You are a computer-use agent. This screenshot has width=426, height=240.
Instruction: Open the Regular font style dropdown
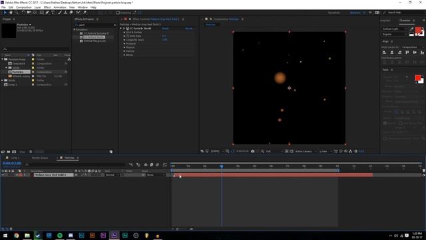pos(395,34)
